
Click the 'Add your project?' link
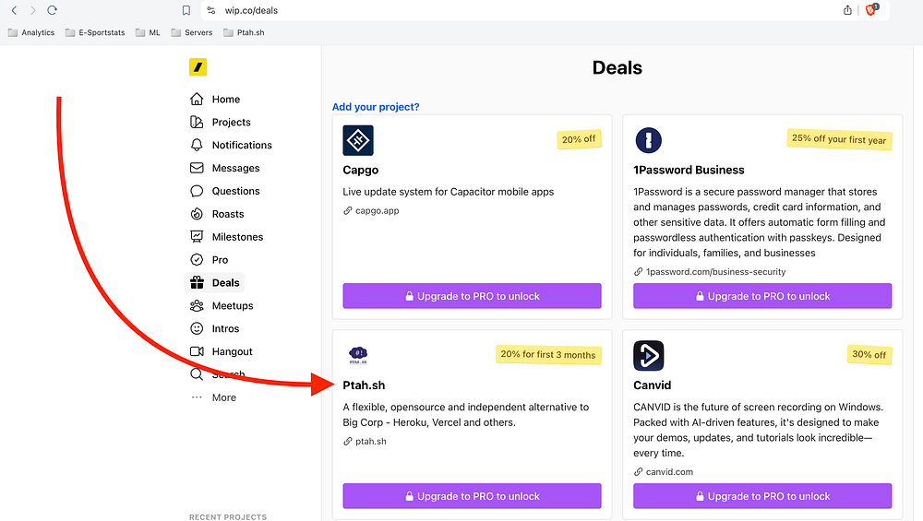pos(376,107)
